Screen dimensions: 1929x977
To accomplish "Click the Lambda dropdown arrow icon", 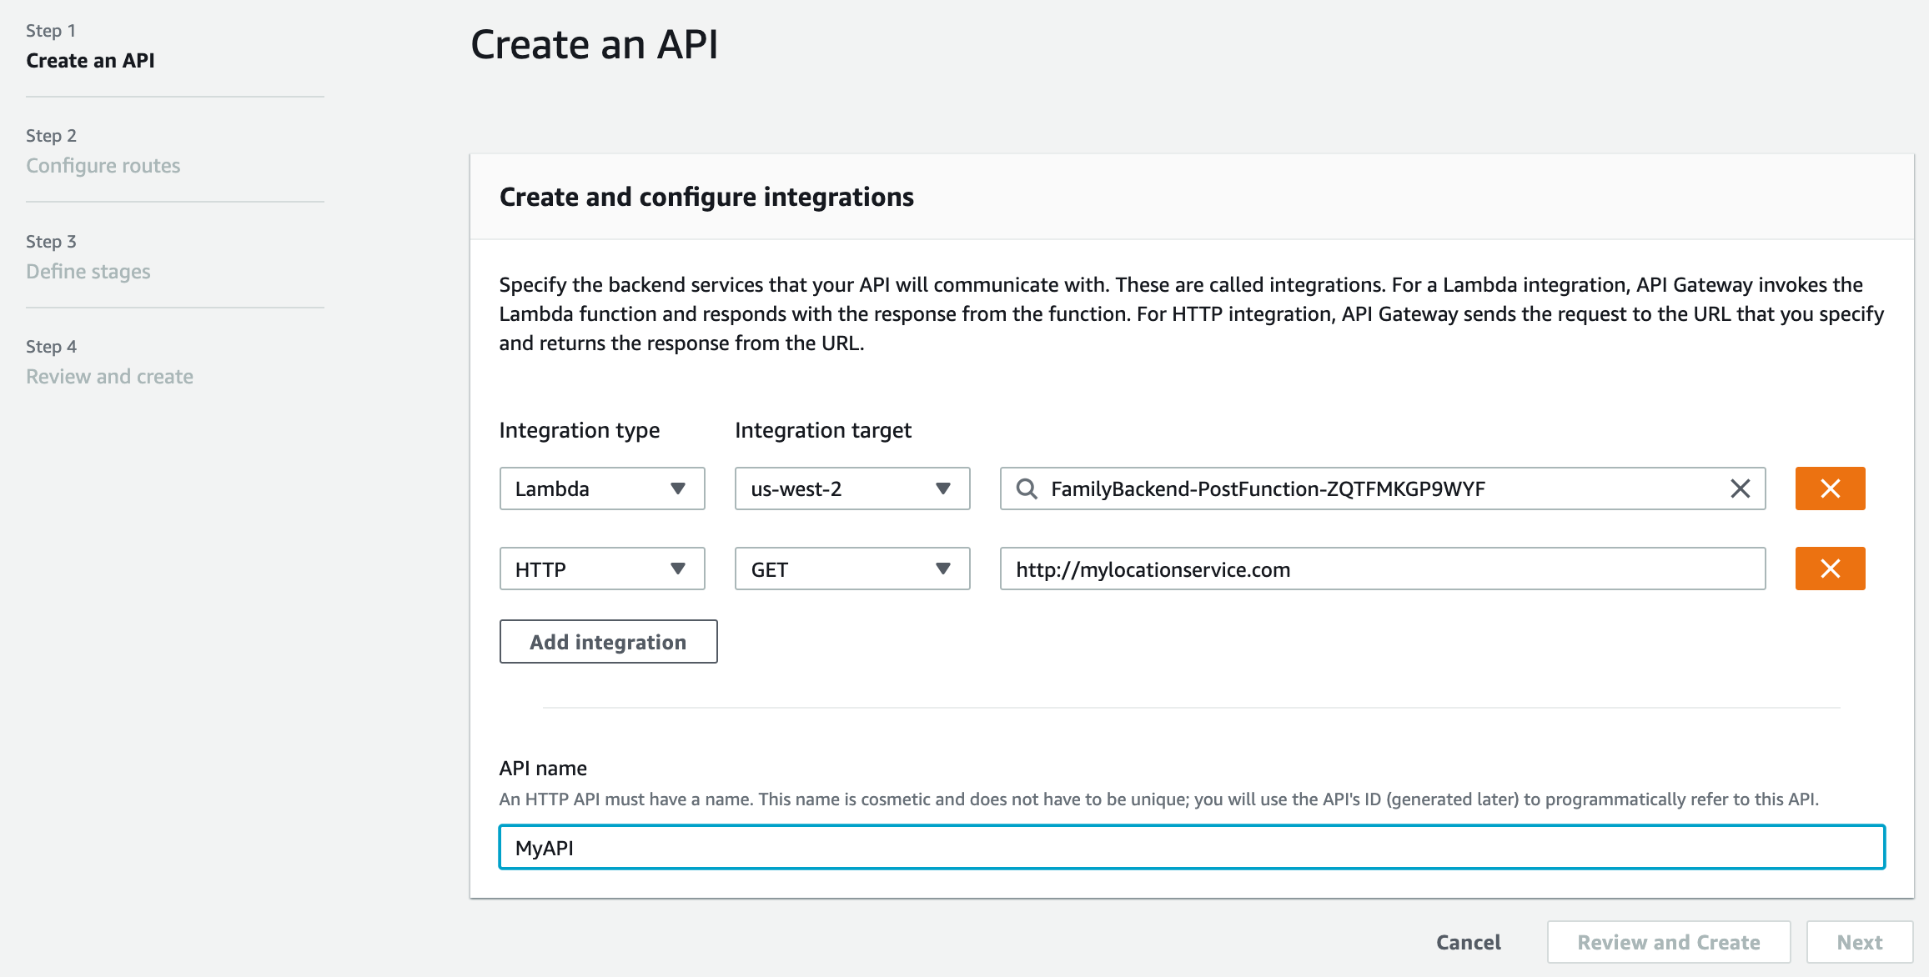I will click(678, 488).
